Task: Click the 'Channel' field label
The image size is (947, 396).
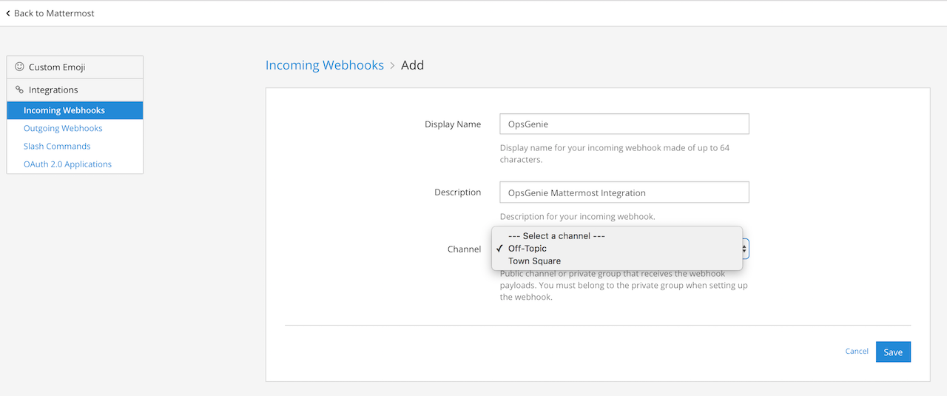Action: click(x=464, y=249)
